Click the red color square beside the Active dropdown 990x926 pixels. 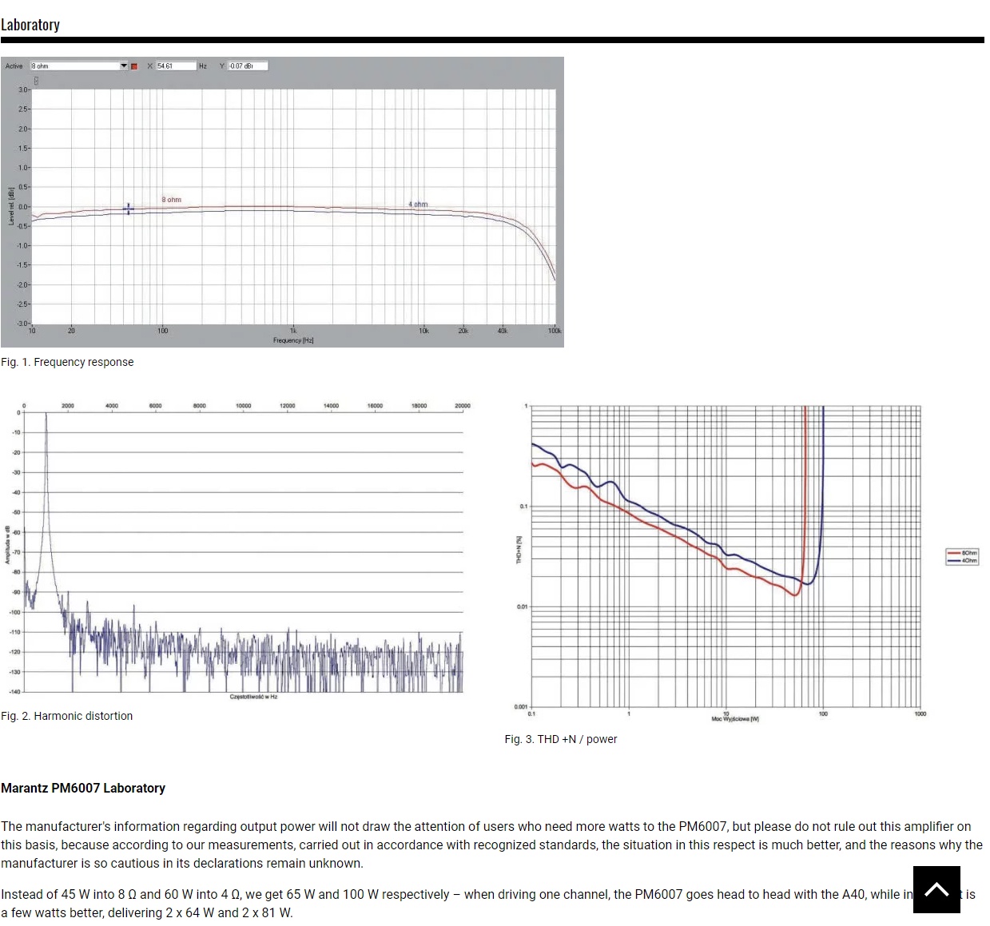coord(134,66)
